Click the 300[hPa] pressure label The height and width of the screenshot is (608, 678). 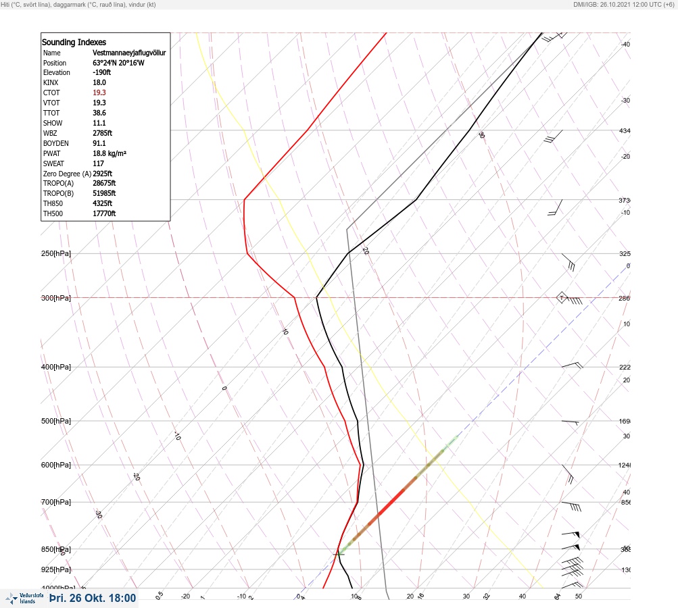56,298
